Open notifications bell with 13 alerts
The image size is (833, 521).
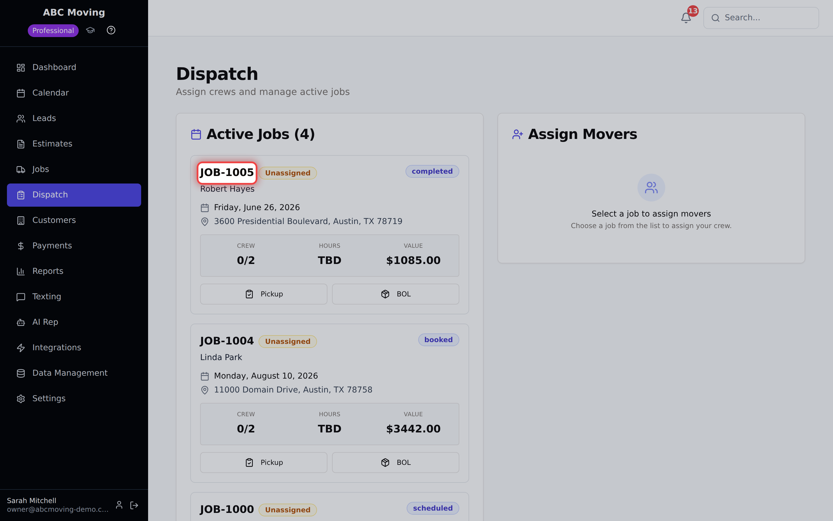click(x=686, y=18)
